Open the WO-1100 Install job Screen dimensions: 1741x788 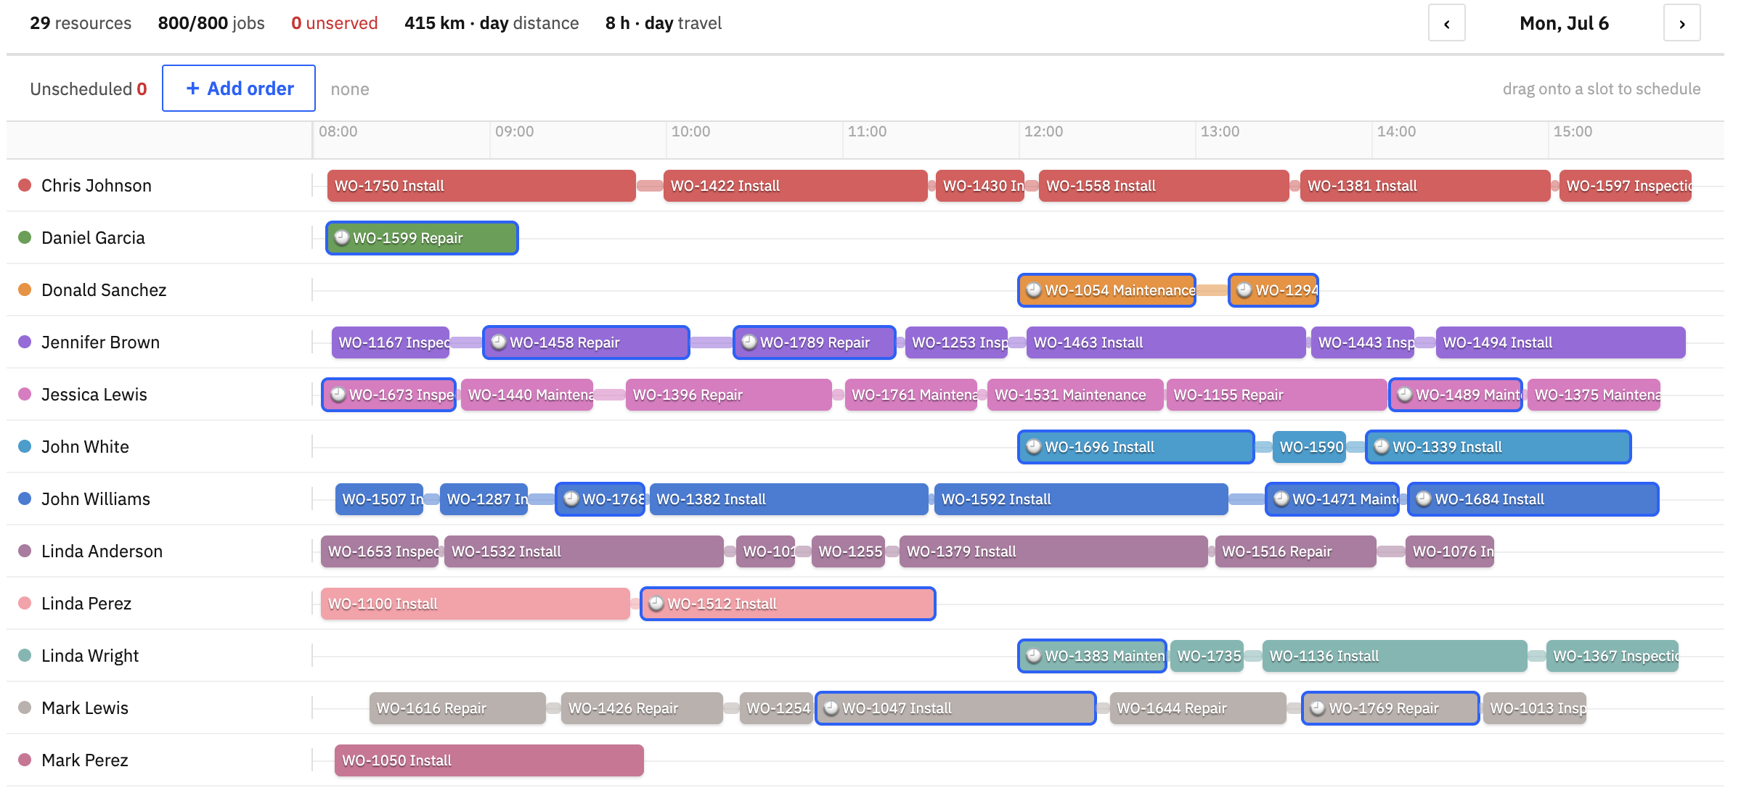pos(475,604)
